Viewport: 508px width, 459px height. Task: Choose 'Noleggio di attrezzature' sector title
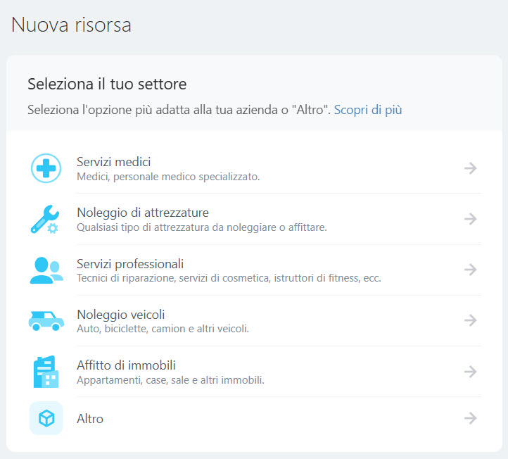pos(142,213)
